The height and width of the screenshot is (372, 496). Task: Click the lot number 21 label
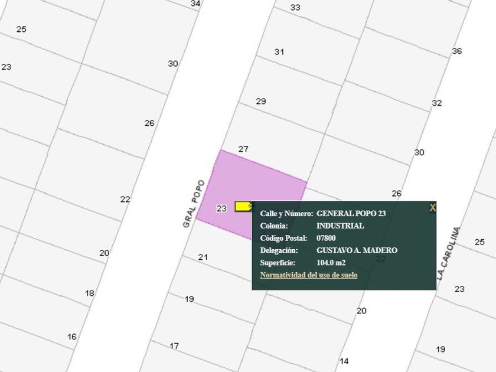(x=203, y=257)
